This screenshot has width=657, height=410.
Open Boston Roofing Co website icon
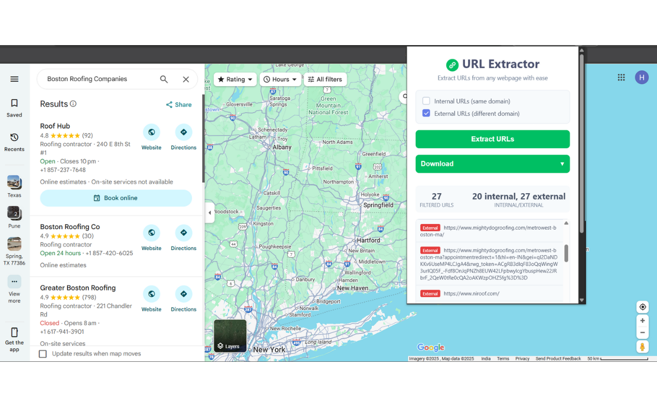(x=151, y=233)
